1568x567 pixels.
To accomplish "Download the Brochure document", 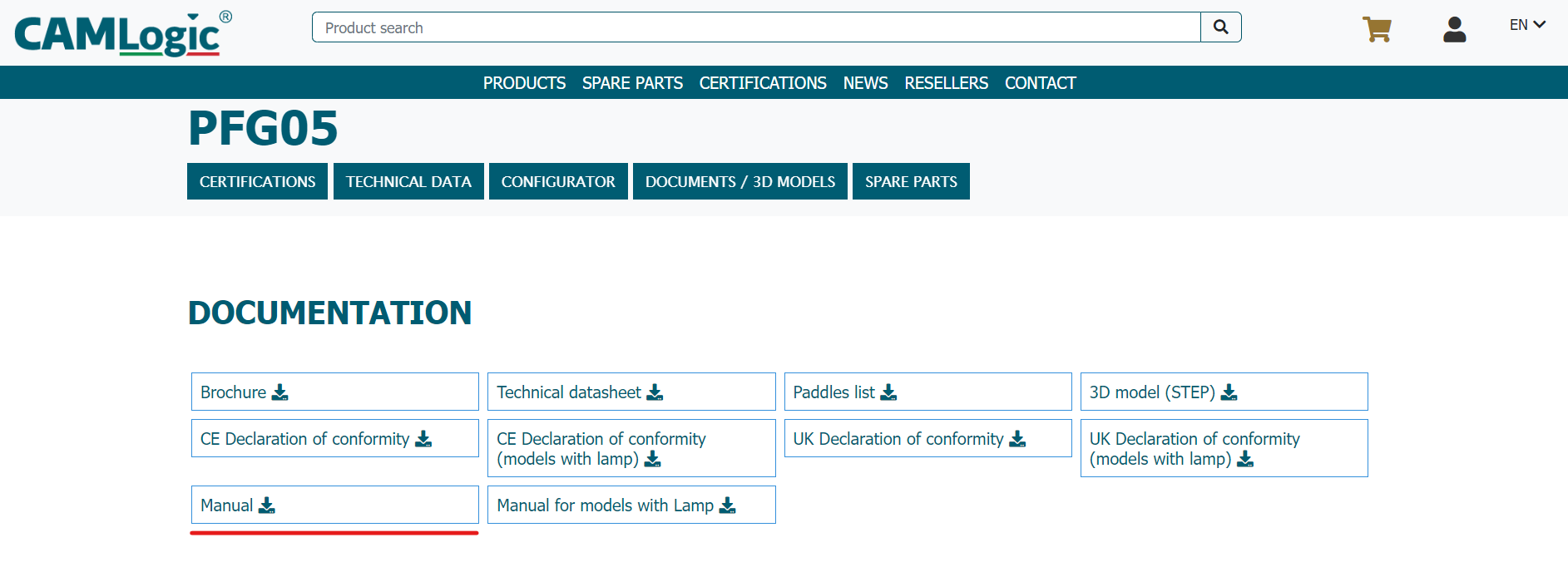I will [335, 392].
